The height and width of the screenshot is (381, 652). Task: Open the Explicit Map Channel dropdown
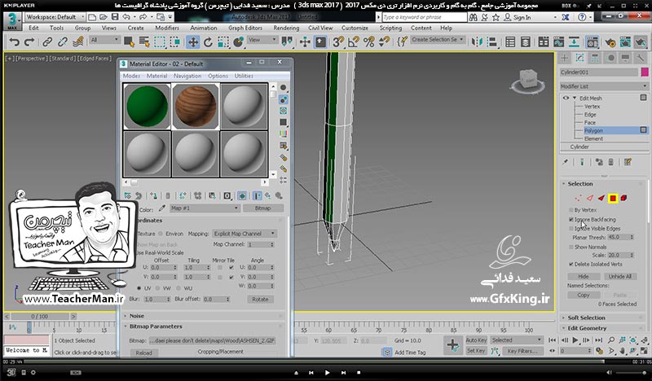[244, 234]
